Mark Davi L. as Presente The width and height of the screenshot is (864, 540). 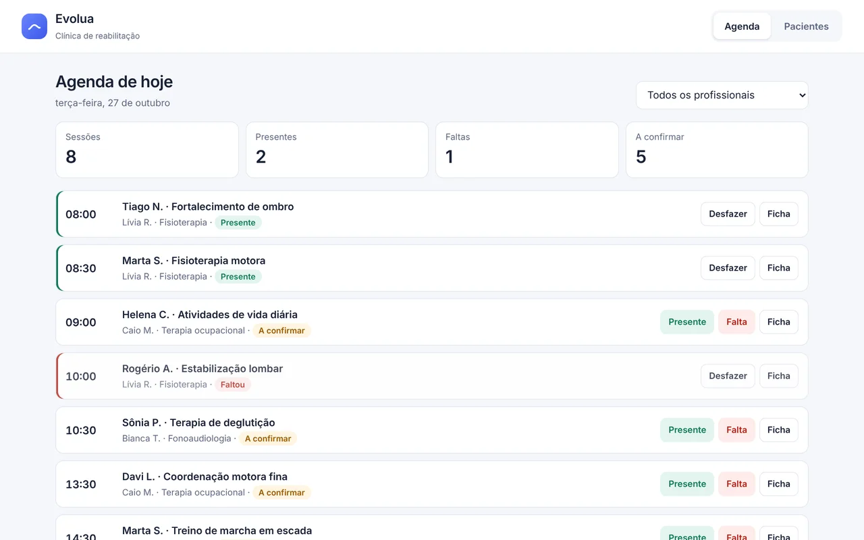click(687, 484)
